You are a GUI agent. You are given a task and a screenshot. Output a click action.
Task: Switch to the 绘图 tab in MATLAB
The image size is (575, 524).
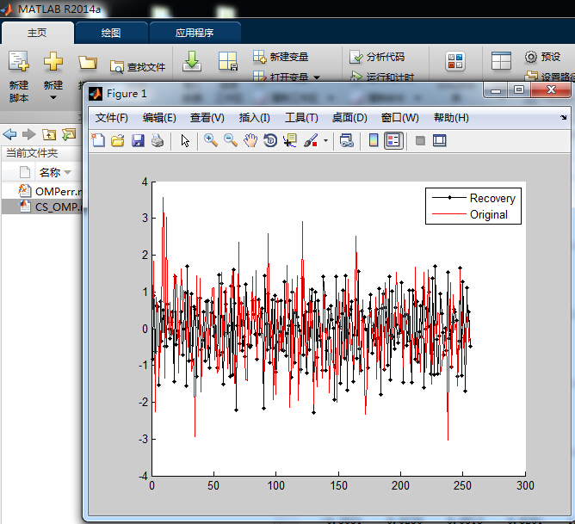pyautogui.click(x=111, y=33)
